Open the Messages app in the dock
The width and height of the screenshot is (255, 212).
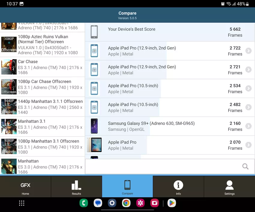click(98, 203)
